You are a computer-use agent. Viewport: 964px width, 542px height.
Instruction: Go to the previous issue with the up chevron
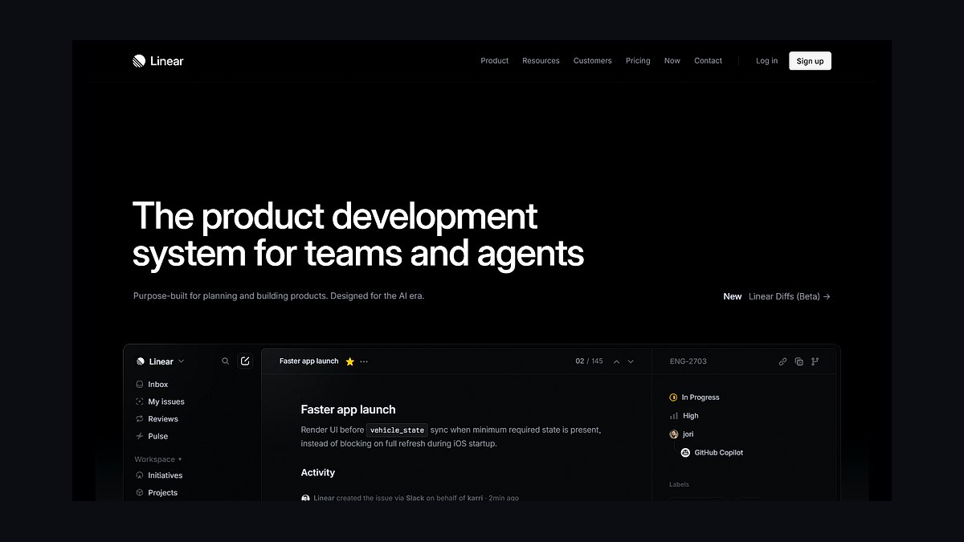616,361
